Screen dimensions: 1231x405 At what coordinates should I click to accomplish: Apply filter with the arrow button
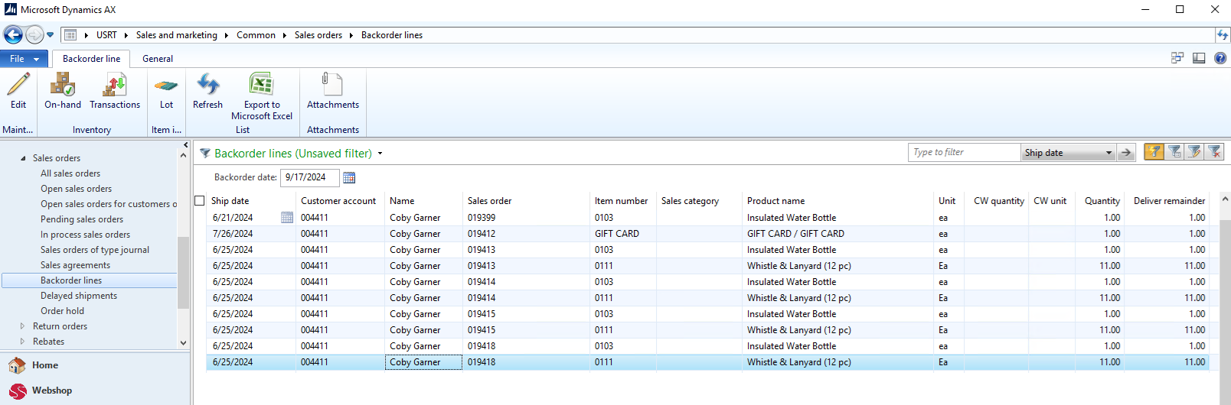pyautogui.click(x=1126, y=153)
